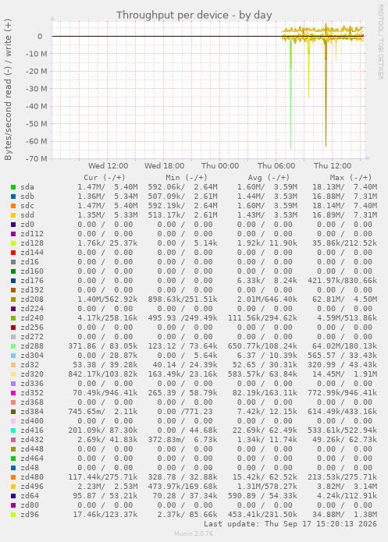This screenshot has width=388, height=542.
Task: Click the yellow legend swatch beside sdd
Action: pyautogui.click(x=13, y=215)
